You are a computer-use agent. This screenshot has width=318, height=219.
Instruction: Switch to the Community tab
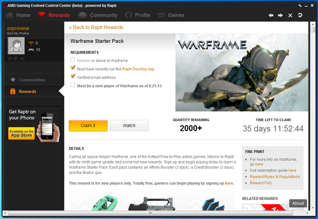click(x=98, y=15)
